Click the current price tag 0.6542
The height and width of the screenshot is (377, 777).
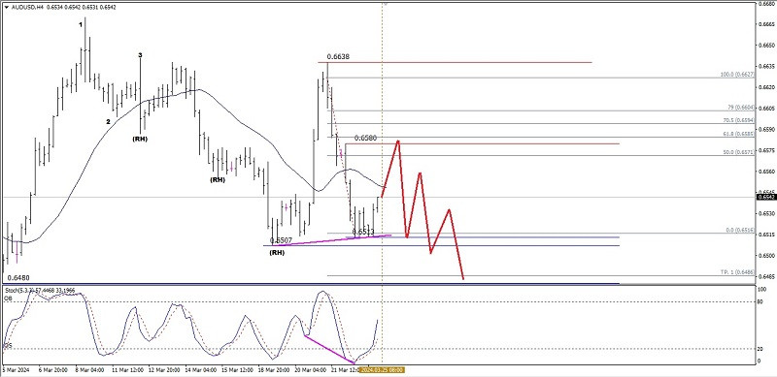click(x=765, y=197)
